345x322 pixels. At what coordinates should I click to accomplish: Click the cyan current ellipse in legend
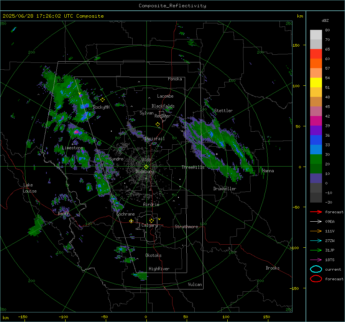point(316,269)
